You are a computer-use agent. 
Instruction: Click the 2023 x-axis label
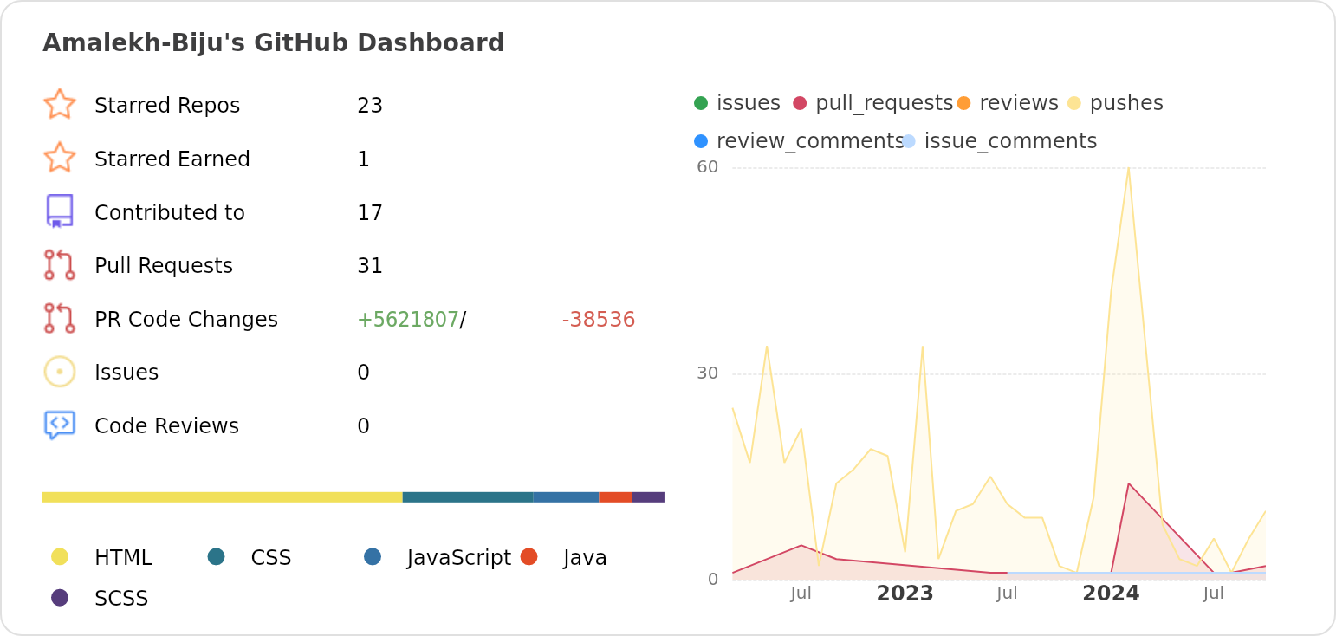tap(905, 594)
